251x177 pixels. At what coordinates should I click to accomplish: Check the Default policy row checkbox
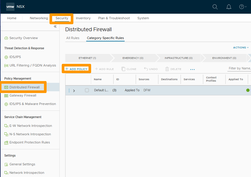pyautogui.click(x=86, y=90)
